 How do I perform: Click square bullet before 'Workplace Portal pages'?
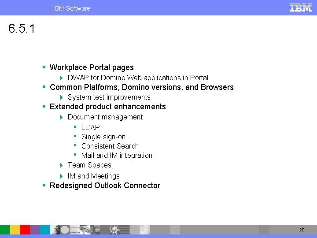(44, 67)
